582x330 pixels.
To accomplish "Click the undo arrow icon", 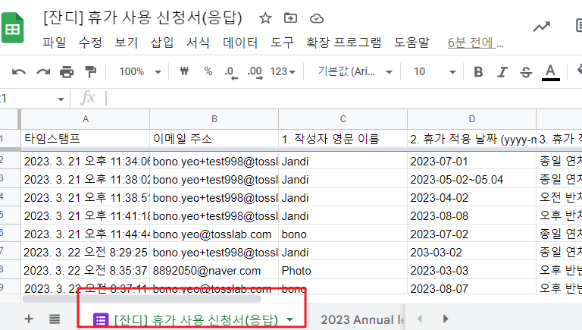I will (19, 72).
